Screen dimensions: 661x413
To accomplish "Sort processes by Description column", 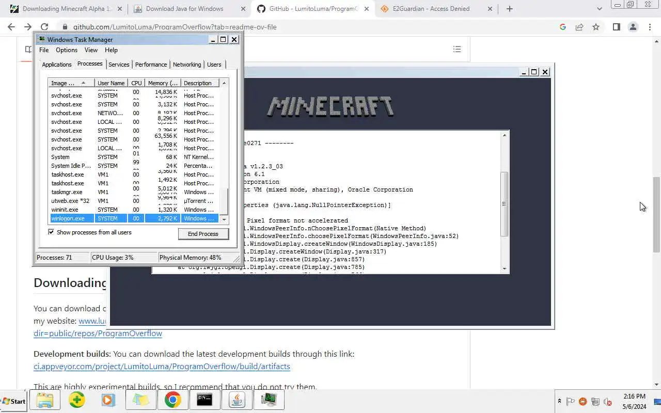I will click(200, 83).
